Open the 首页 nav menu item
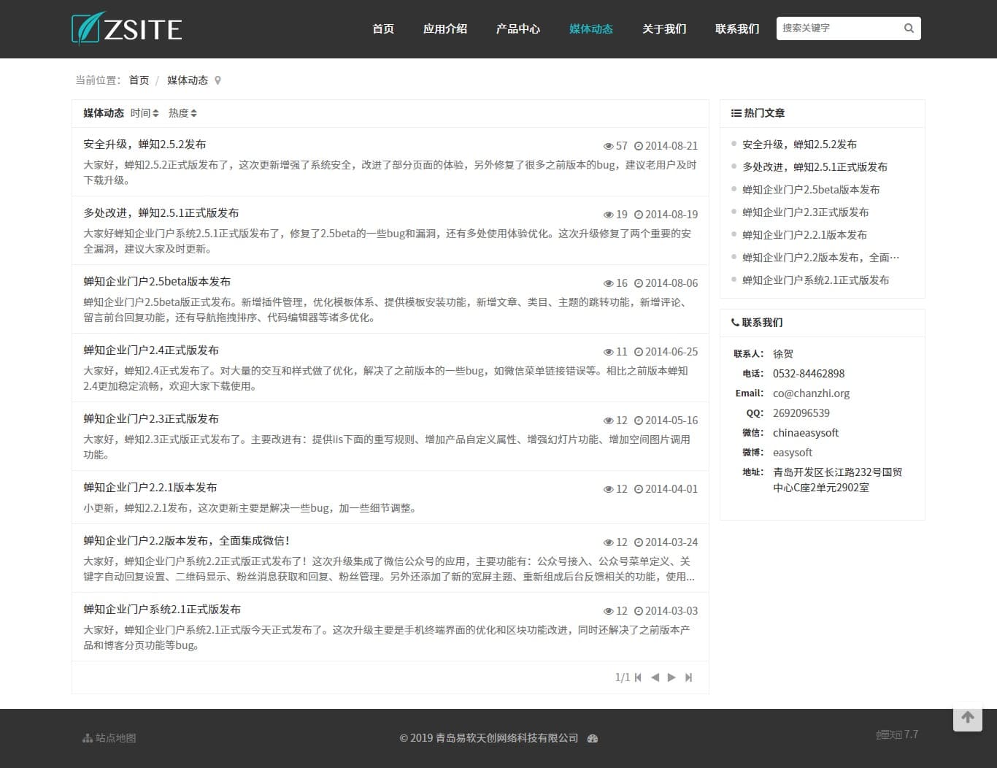 (x=383, y=29)
